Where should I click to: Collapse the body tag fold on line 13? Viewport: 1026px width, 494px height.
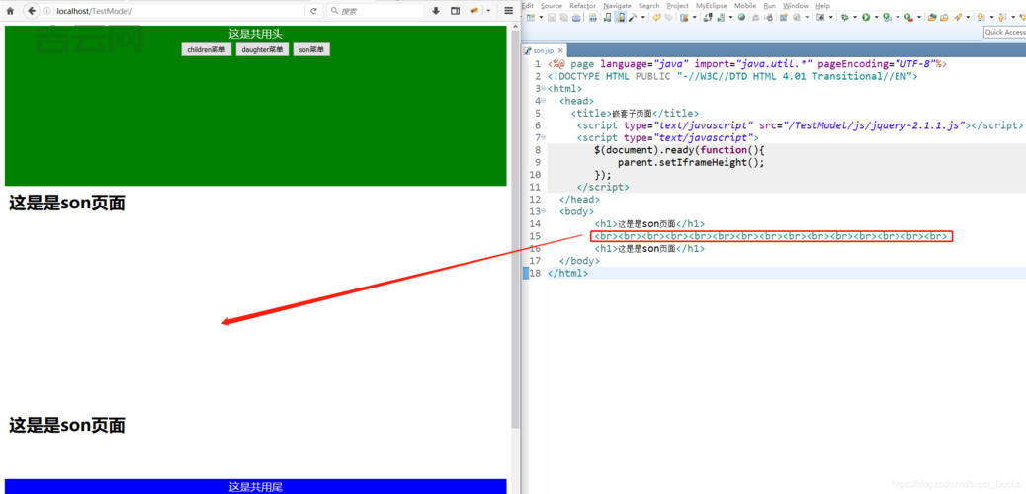[x=544, y=211]
